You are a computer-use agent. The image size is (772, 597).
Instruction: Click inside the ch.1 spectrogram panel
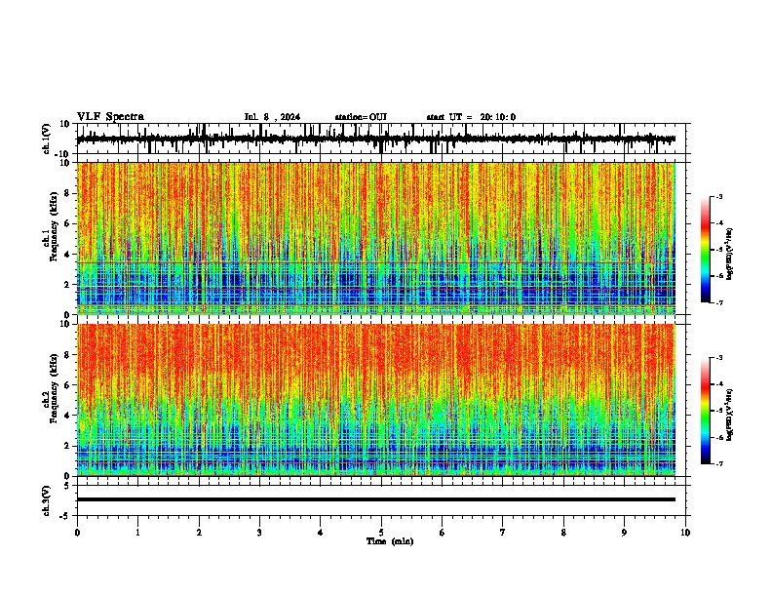pyautogui.click(x=375, y=238)
